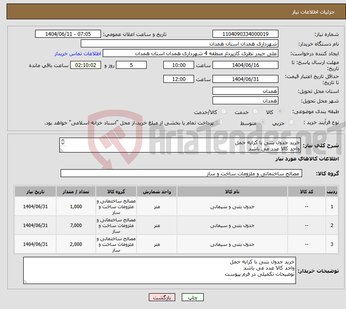Screen dimensions: 346x309
Task: Click the نام کالا column header
Action: 232,192
